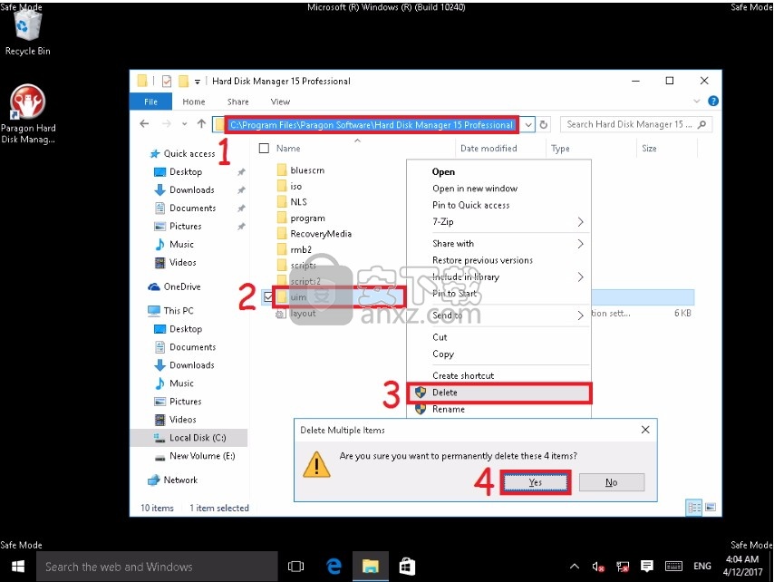Open the touch keyboard tray icon
The image size is (774, 582).
(673, 567)
